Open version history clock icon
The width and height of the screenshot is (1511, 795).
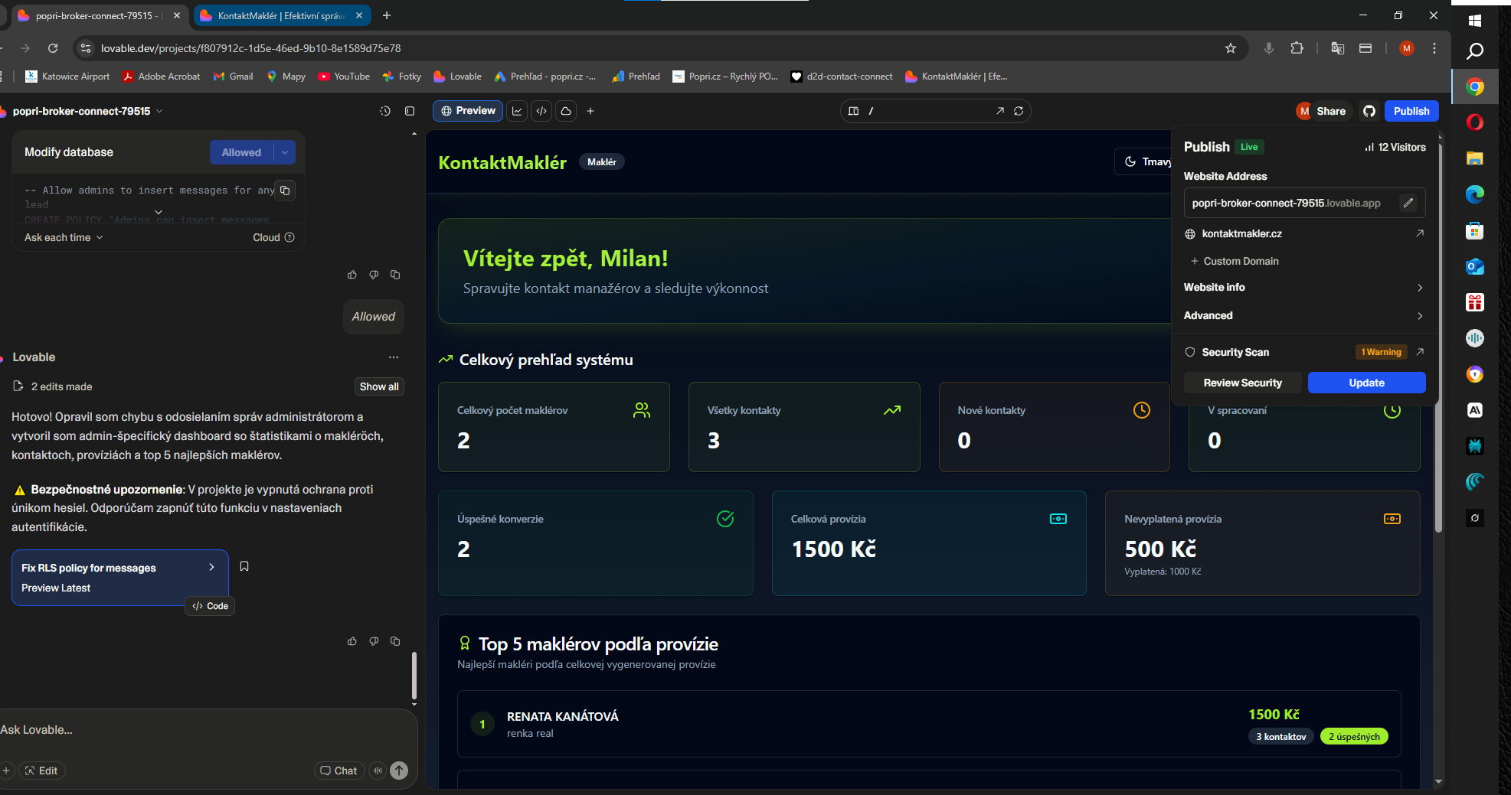[x=385, y=111]
